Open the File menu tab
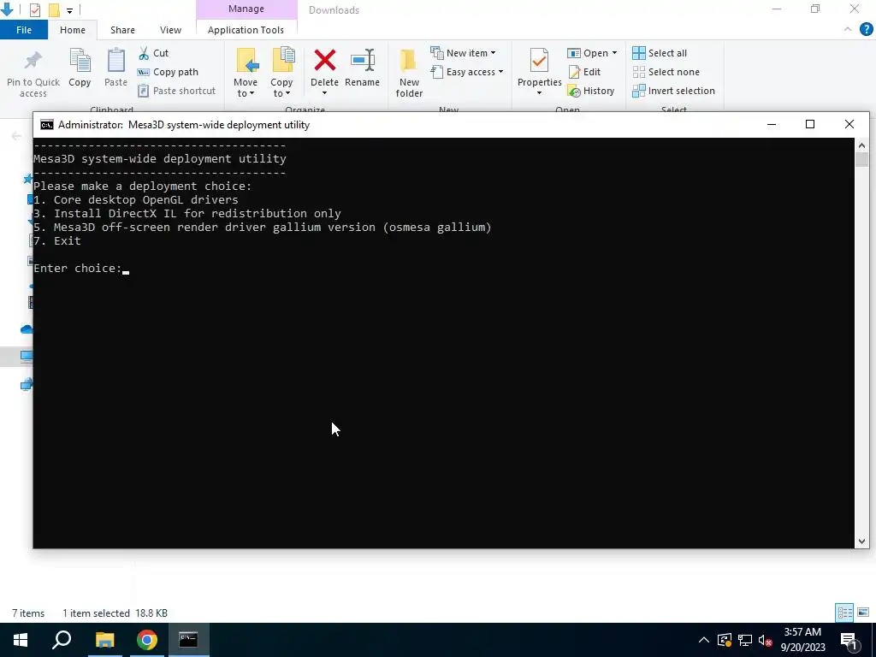 [x=23, y=30]
